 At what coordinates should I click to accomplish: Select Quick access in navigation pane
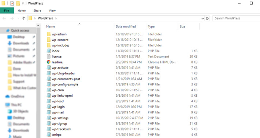pos(20,31)
